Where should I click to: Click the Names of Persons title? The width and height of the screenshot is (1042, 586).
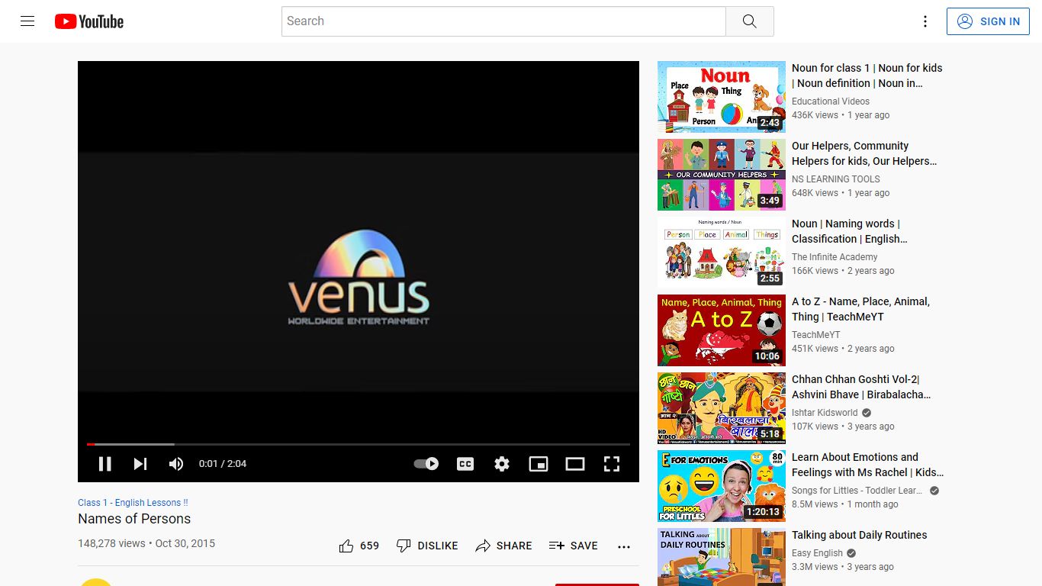coord(134,519)
